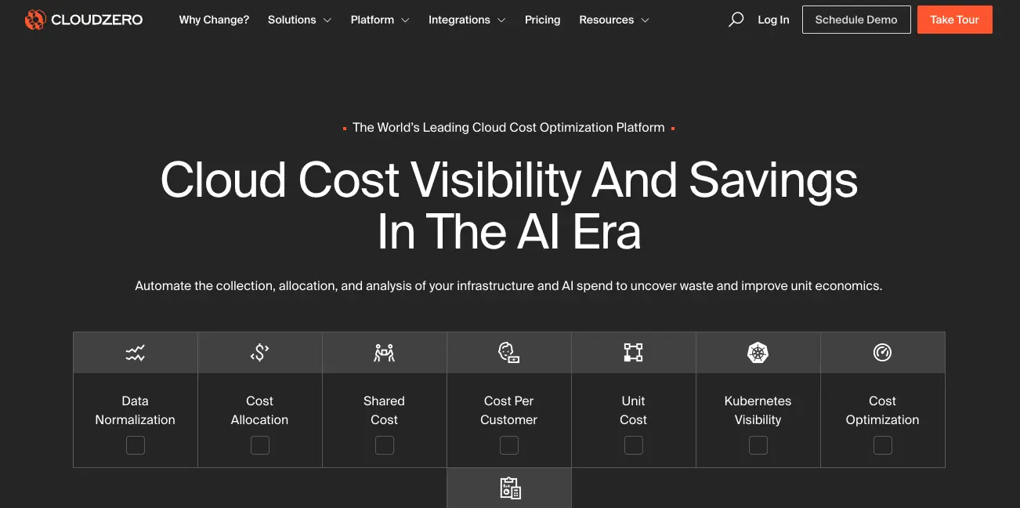Start the Take Tour button
Viewport: 1020px width, 508px height.
pyautogui.click(x=955, y=20)
